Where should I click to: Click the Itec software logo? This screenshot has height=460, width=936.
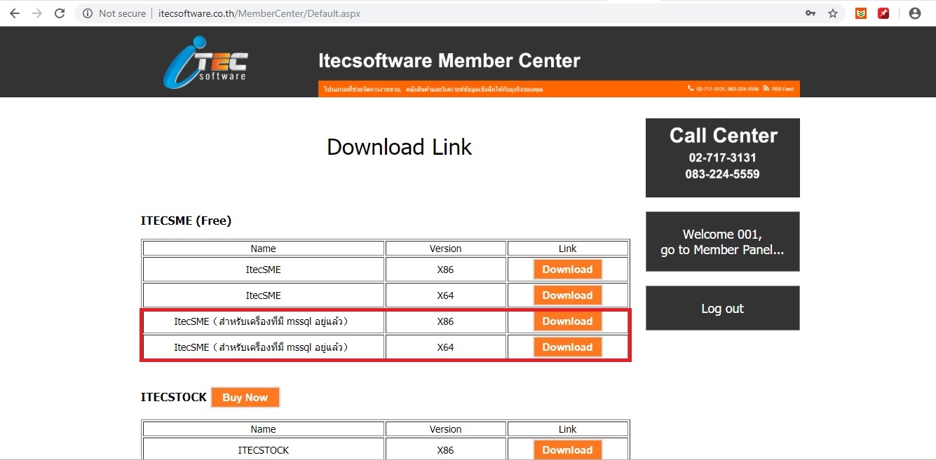click(x=205, y=62)
